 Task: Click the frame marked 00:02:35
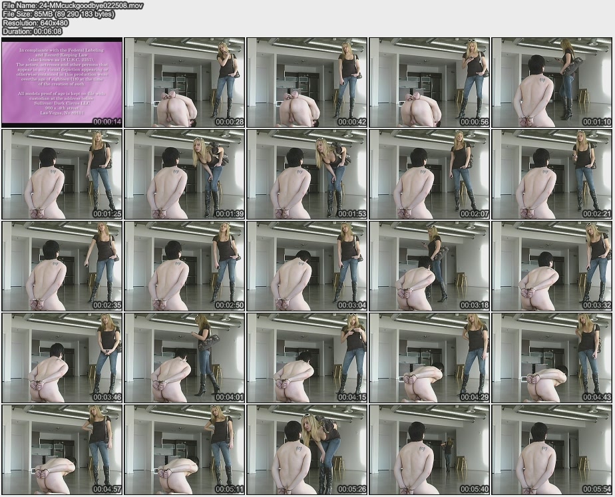click(x=62, y=266)
